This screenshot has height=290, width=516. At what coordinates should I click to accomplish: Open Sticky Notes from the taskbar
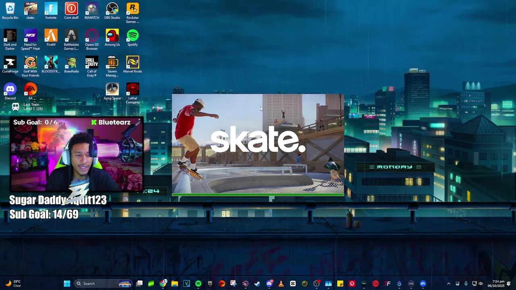[x=340, y=284]
